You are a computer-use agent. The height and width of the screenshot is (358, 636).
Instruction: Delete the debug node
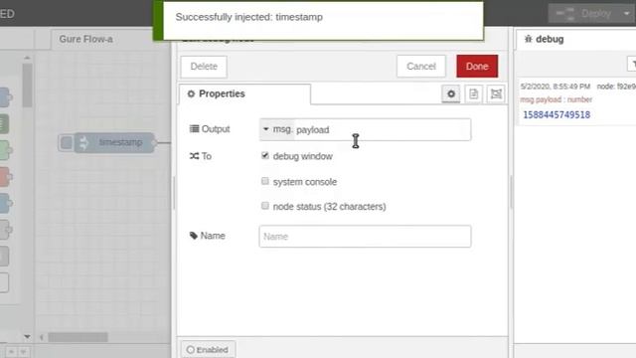pyautogui.click(x=204, y=67)
